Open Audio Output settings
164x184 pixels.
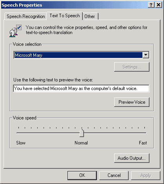[132, 158]
